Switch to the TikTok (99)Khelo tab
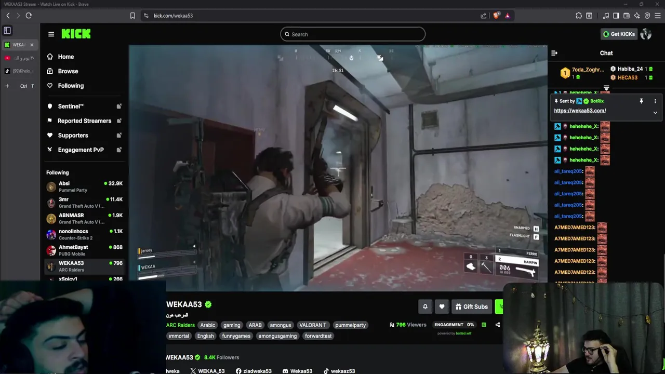 pos(19,71)
